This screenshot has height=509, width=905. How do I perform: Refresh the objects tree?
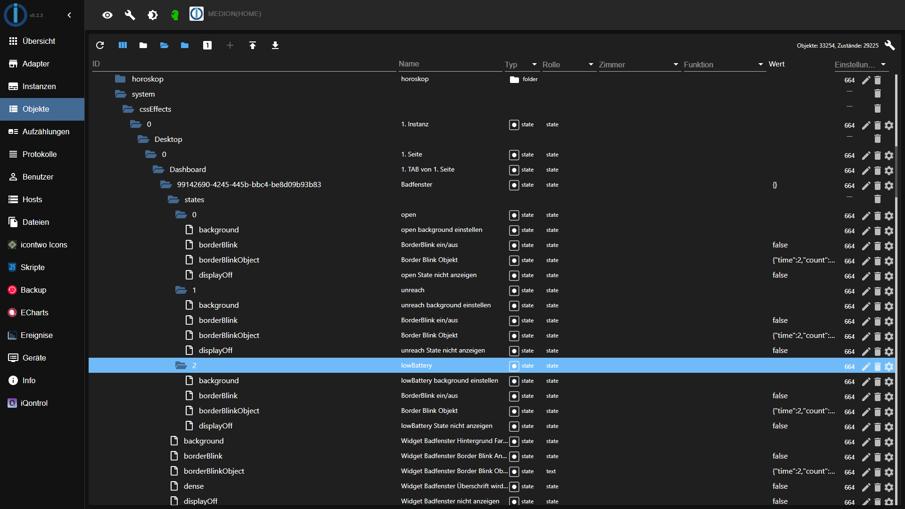[x=100, y=45]
